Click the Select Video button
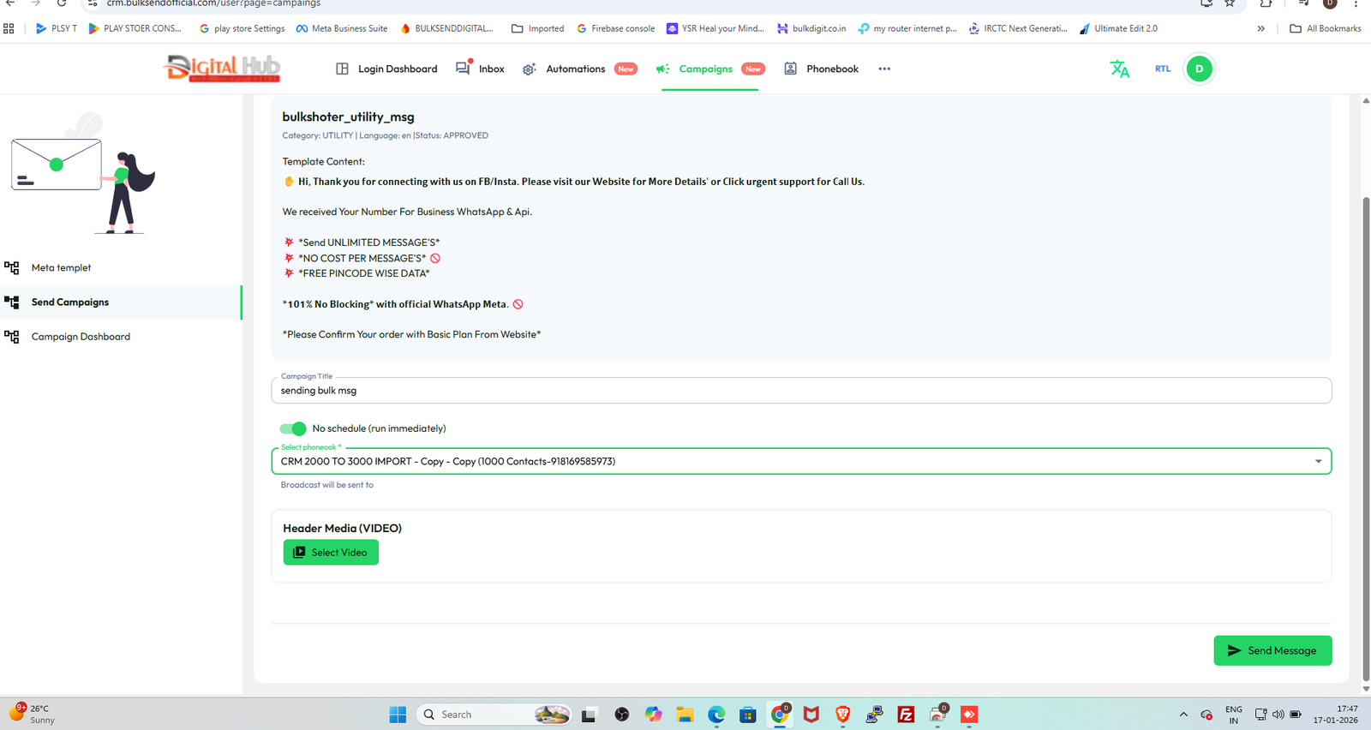Viewport: 1371px width, 730px height. (x=331, y=553)
